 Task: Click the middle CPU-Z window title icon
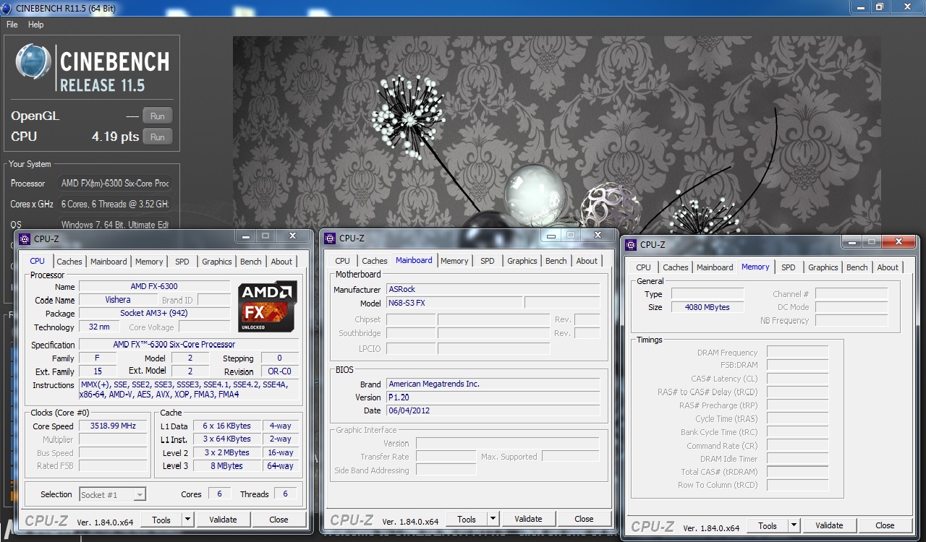pos(330,238)
